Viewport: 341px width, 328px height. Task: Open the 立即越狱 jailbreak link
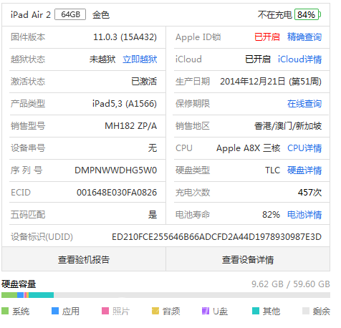coord(140,59)
